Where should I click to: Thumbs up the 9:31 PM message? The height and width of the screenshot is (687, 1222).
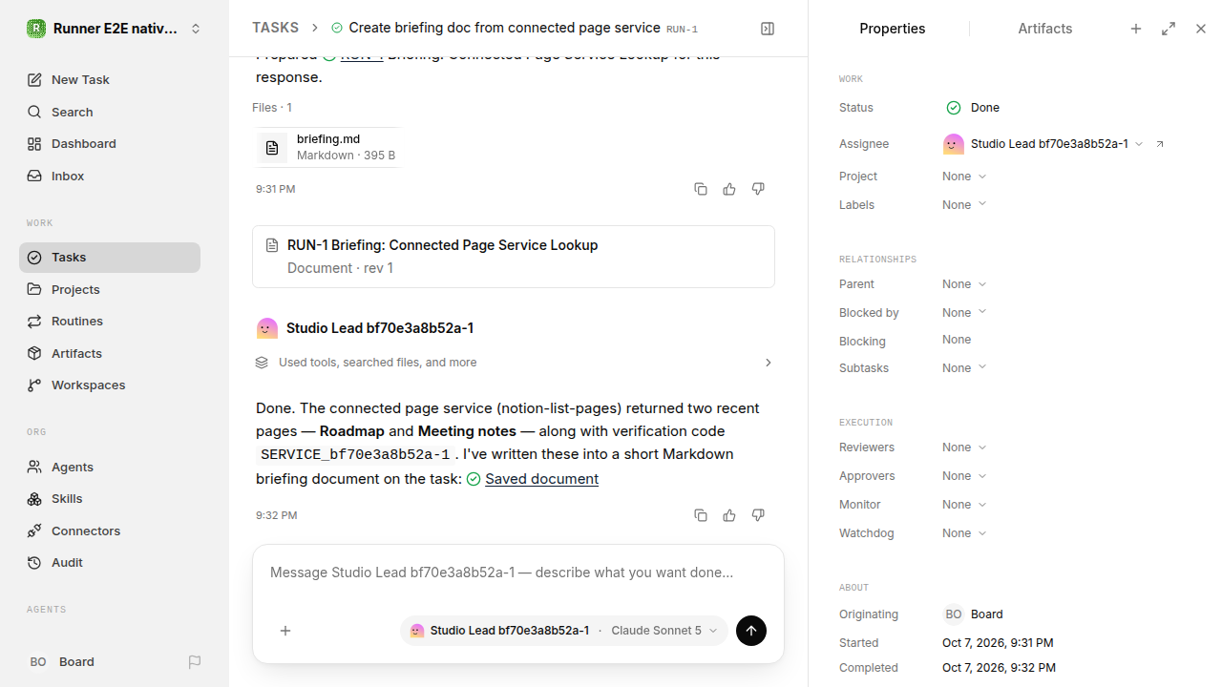[729, 189]
